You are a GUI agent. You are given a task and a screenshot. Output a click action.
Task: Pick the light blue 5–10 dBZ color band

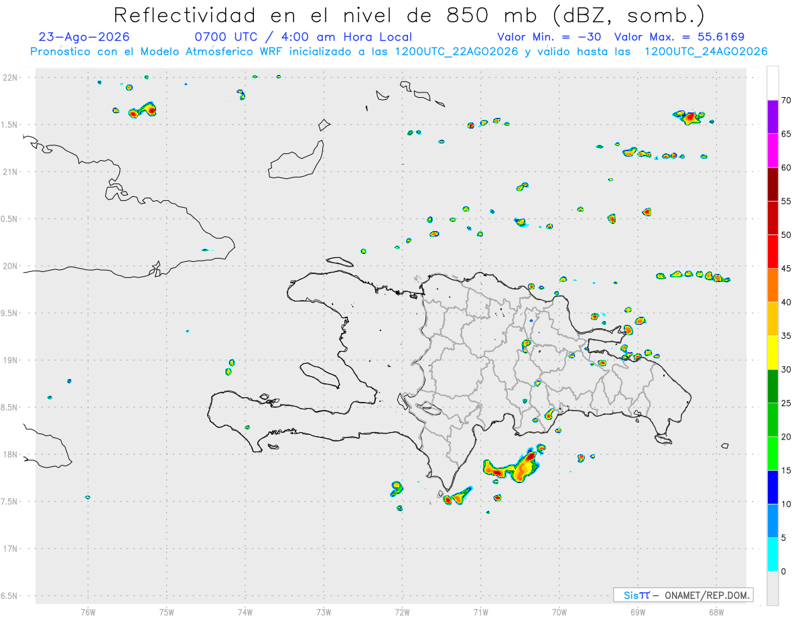(x=773, y=521)
